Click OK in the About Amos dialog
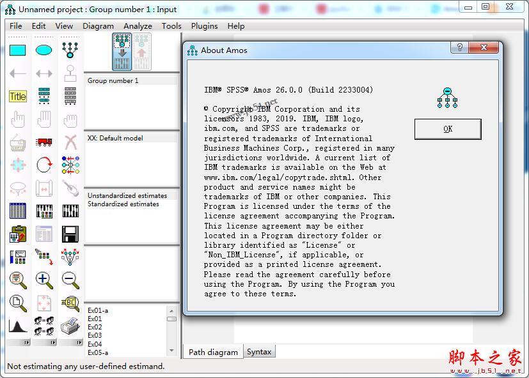The height and width of the screenshot is (378, 529). (x=448, y=129)
